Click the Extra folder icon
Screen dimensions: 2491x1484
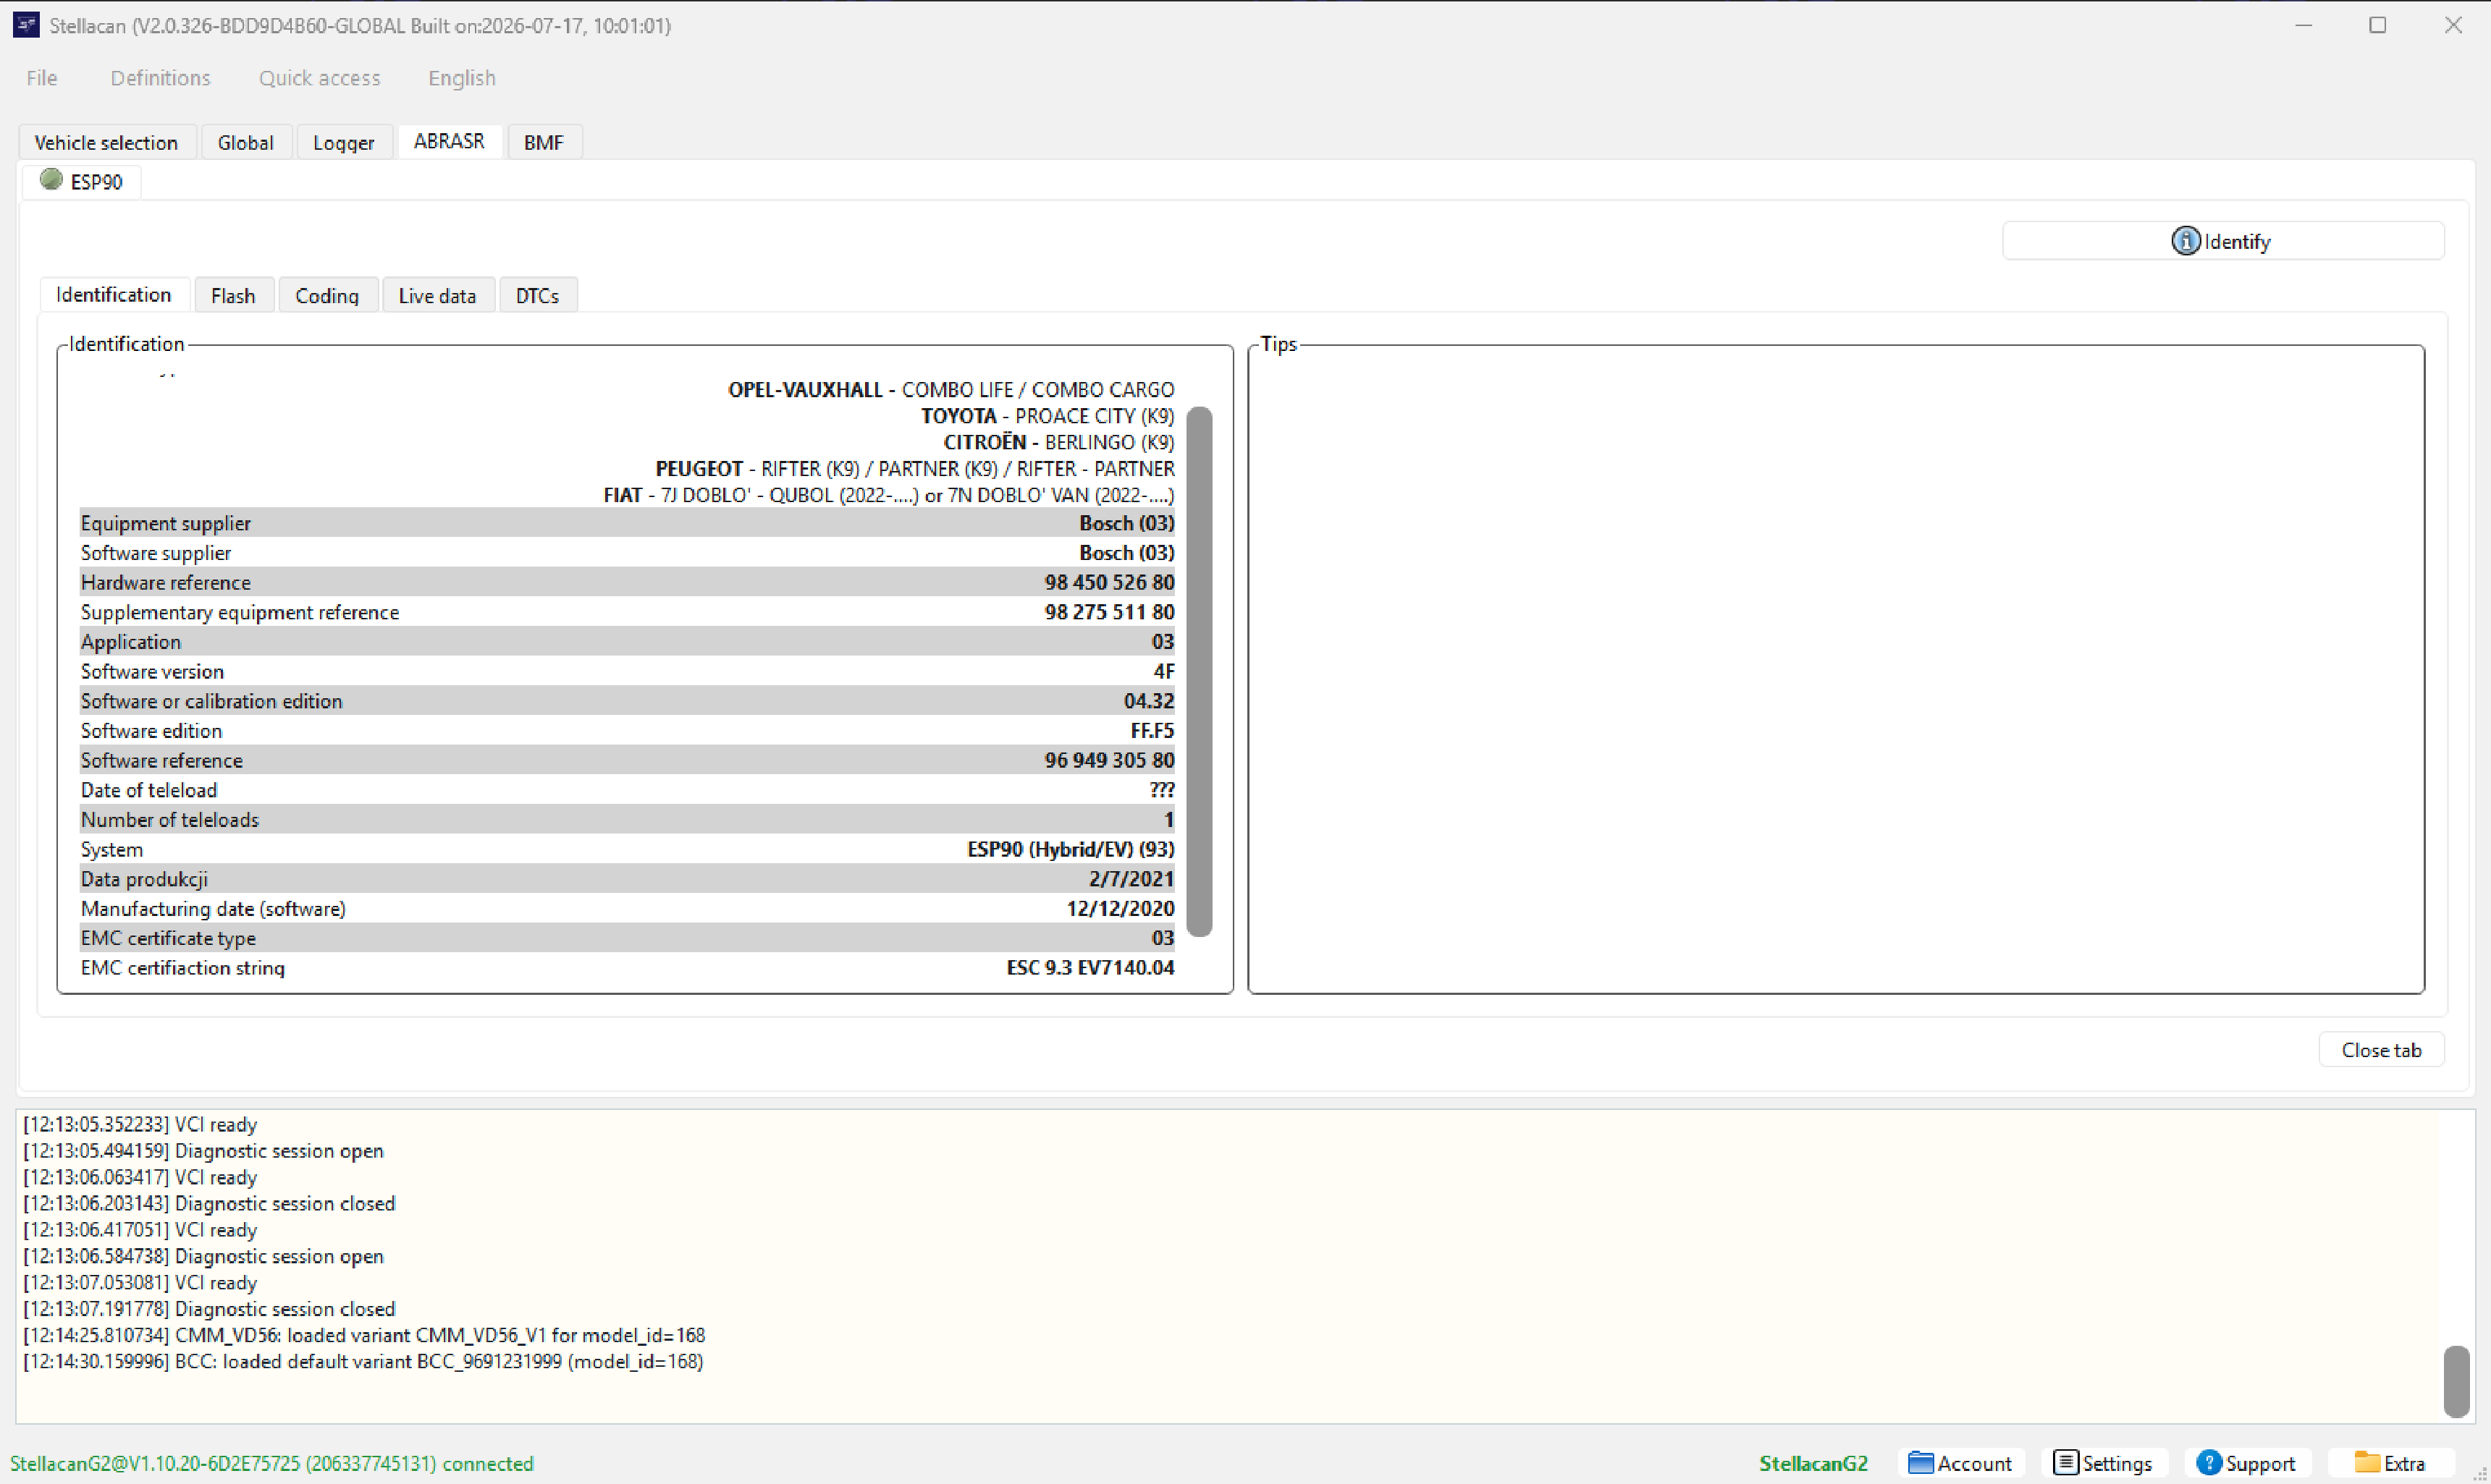tap(2367, 1463)
